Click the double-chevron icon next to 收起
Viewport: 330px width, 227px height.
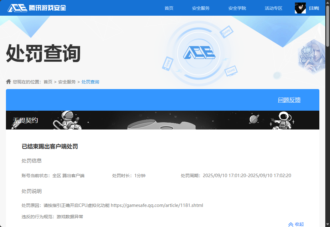[x=291, y=224]
